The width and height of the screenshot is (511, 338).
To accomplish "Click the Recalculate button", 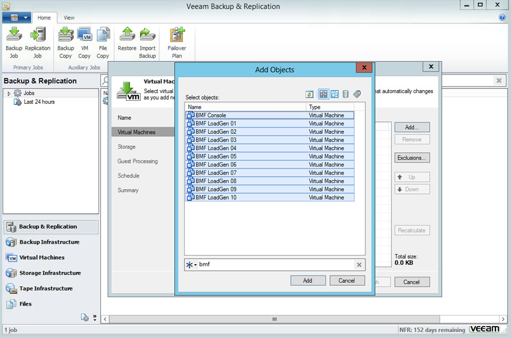I will (412, 231).
